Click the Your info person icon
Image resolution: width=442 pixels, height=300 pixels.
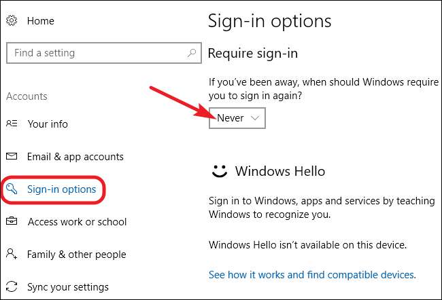point(12,124)
